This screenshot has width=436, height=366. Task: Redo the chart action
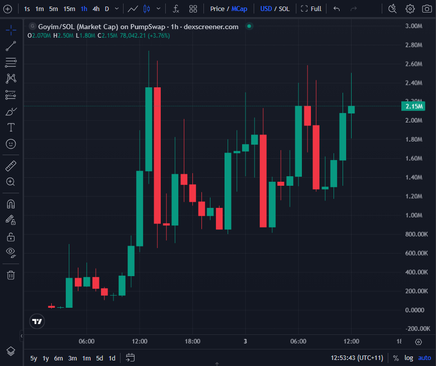tap(354, 9)
